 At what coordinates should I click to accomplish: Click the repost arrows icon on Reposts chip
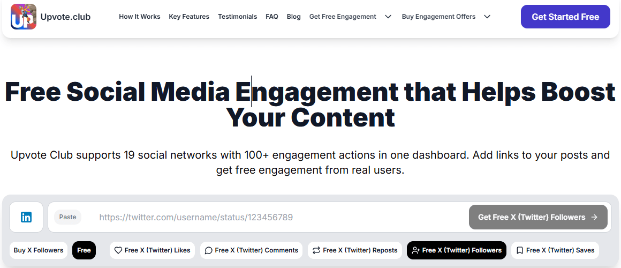tap(316, 250)
